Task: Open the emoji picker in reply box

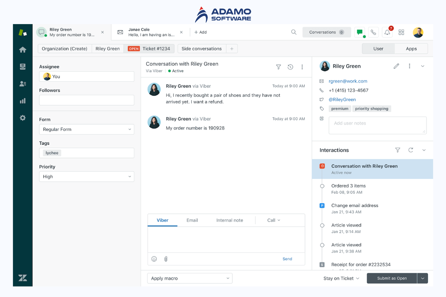Action: (154, 259)
